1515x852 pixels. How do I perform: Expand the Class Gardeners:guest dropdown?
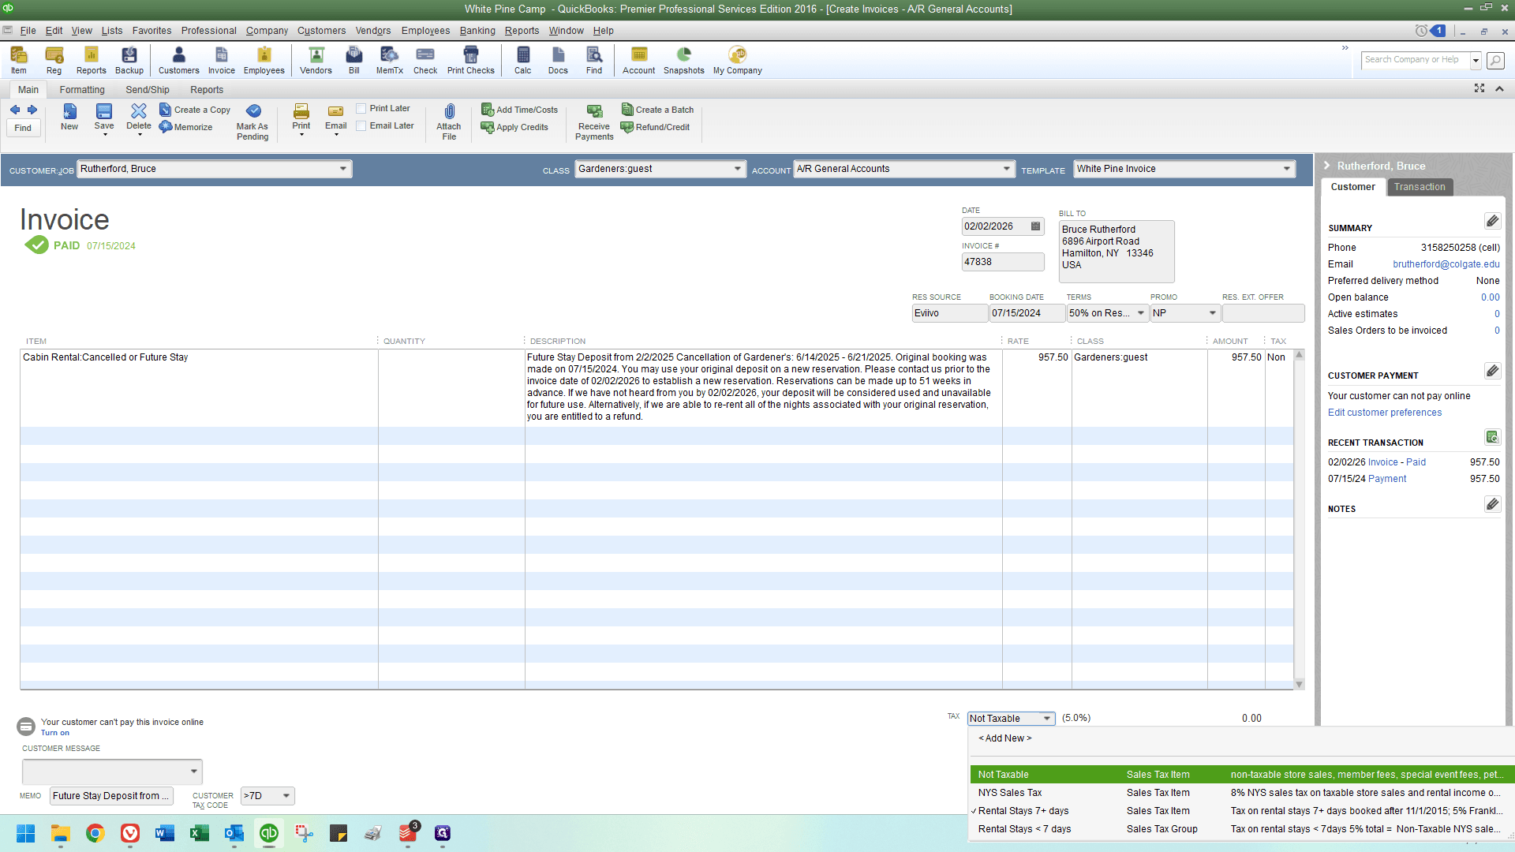coord(738,169)
